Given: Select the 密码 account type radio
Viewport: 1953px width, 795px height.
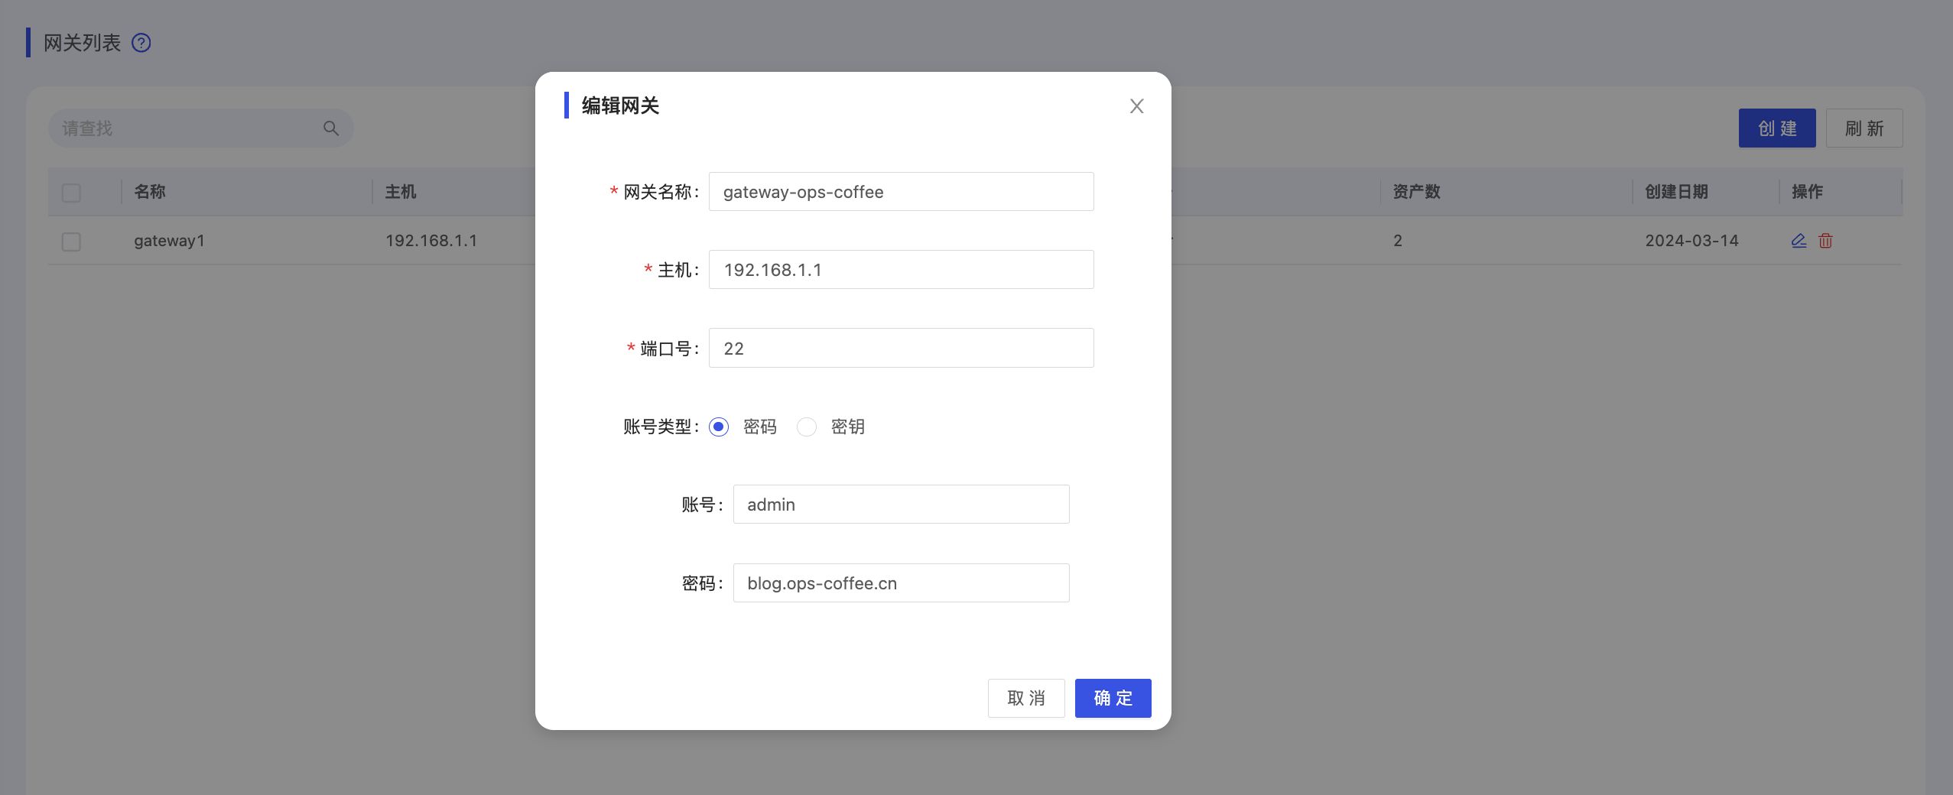Looking at the screenshot, I should (x=719, y=427).
